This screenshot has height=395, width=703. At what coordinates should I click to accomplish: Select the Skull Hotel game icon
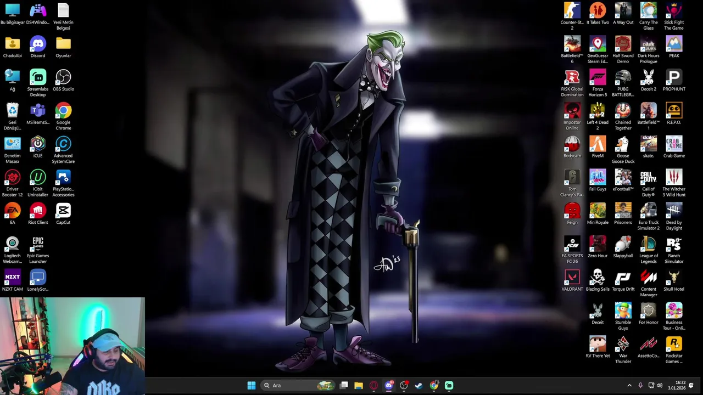pos(674,278)
